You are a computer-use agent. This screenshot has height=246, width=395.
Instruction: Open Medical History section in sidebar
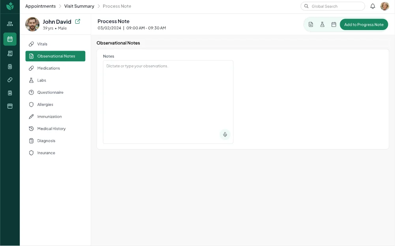point(55,129)
